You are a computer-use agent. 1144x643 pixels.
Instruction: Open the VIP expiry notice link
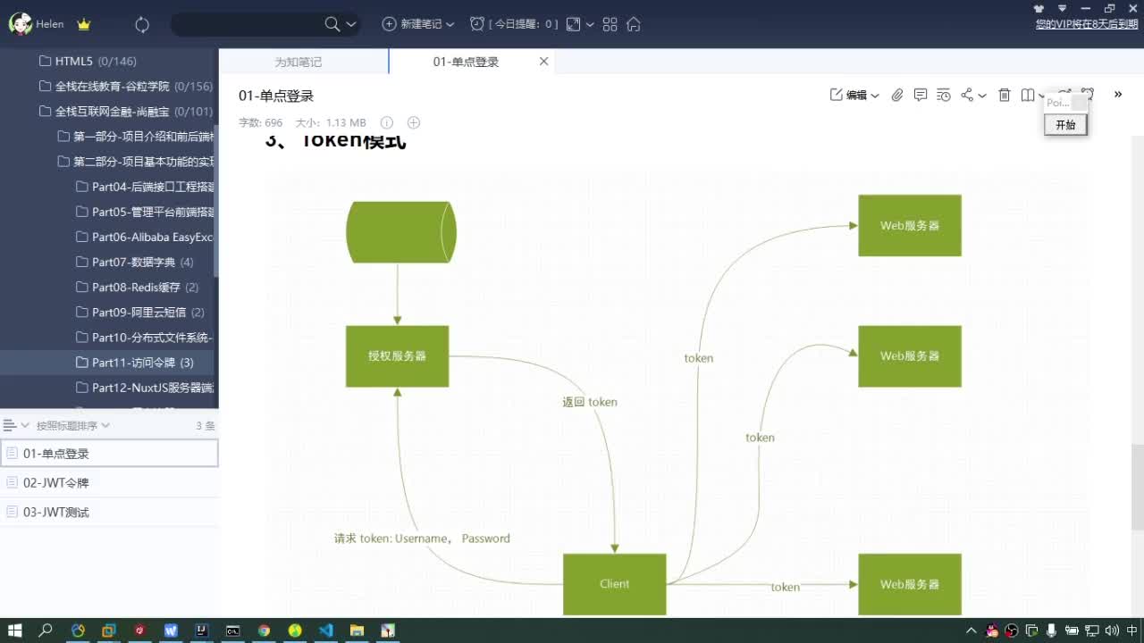click(x=1087, y=24)
